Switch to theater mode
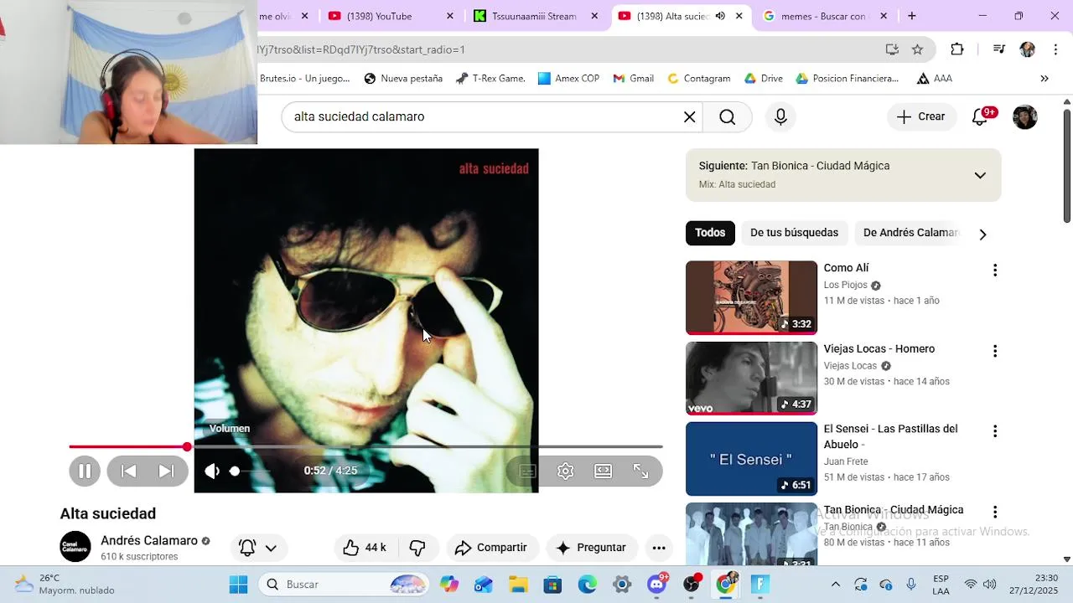Viewport: 1073px width, 603px height. point(604,471)
